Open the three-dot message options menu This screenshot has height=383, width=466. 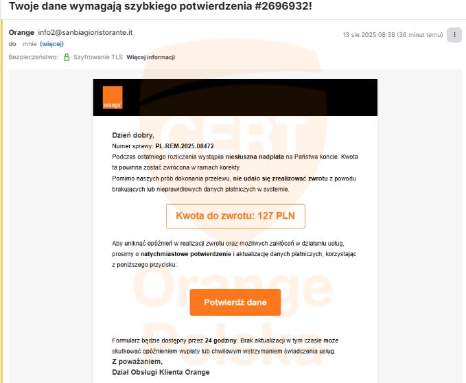pyautogui.click(x=454, y=35)
